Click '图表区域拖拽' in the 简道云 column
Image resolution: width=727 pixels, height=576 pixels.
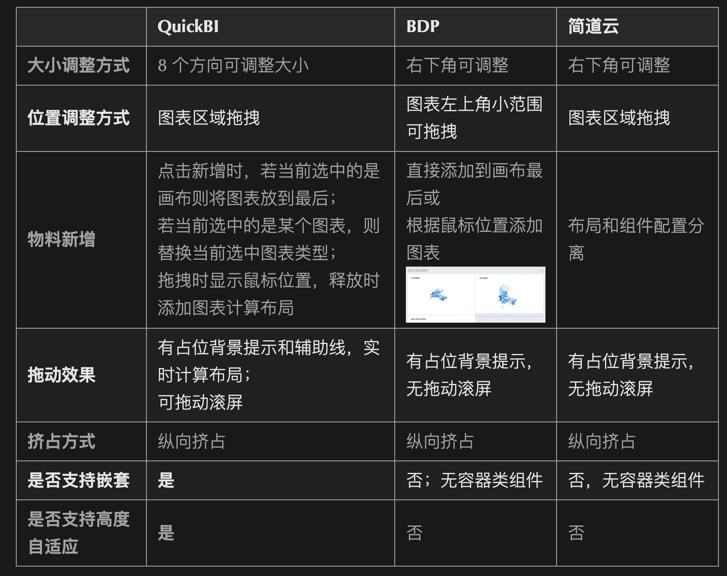click(619, 118)
